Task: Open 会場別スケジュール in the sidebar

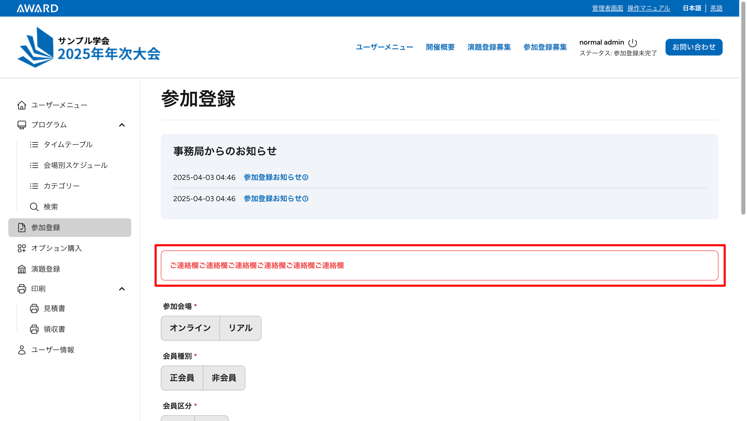Action: 75,165
